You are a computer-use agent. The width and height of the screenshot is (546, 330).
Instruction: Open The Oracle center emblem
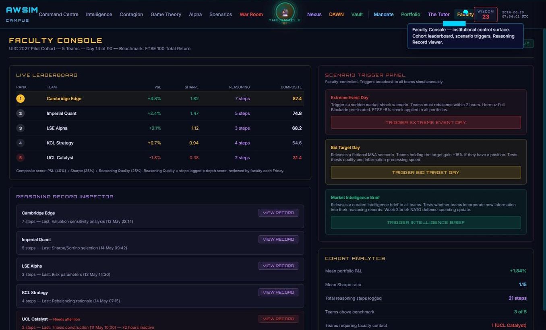pos(285,12)
